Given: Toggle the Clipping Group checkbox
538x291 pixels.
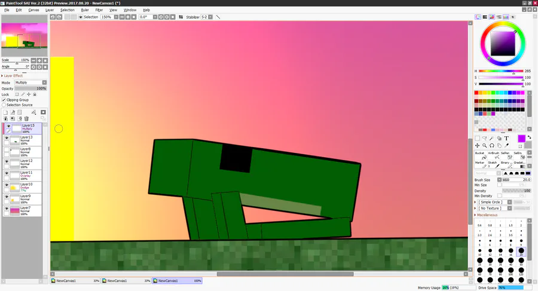Looking at the screenshot, I should point(4,100).
